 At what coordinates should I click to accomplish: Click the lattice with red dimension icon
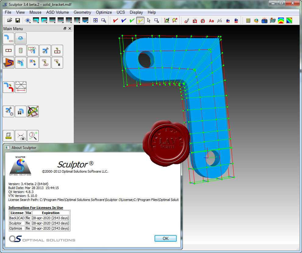[21, 87]
